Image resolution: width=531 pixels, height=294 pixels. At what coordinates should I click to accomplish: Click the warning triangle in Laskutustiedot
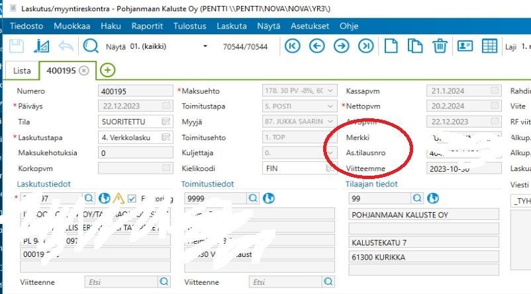(x=119, y=198)
